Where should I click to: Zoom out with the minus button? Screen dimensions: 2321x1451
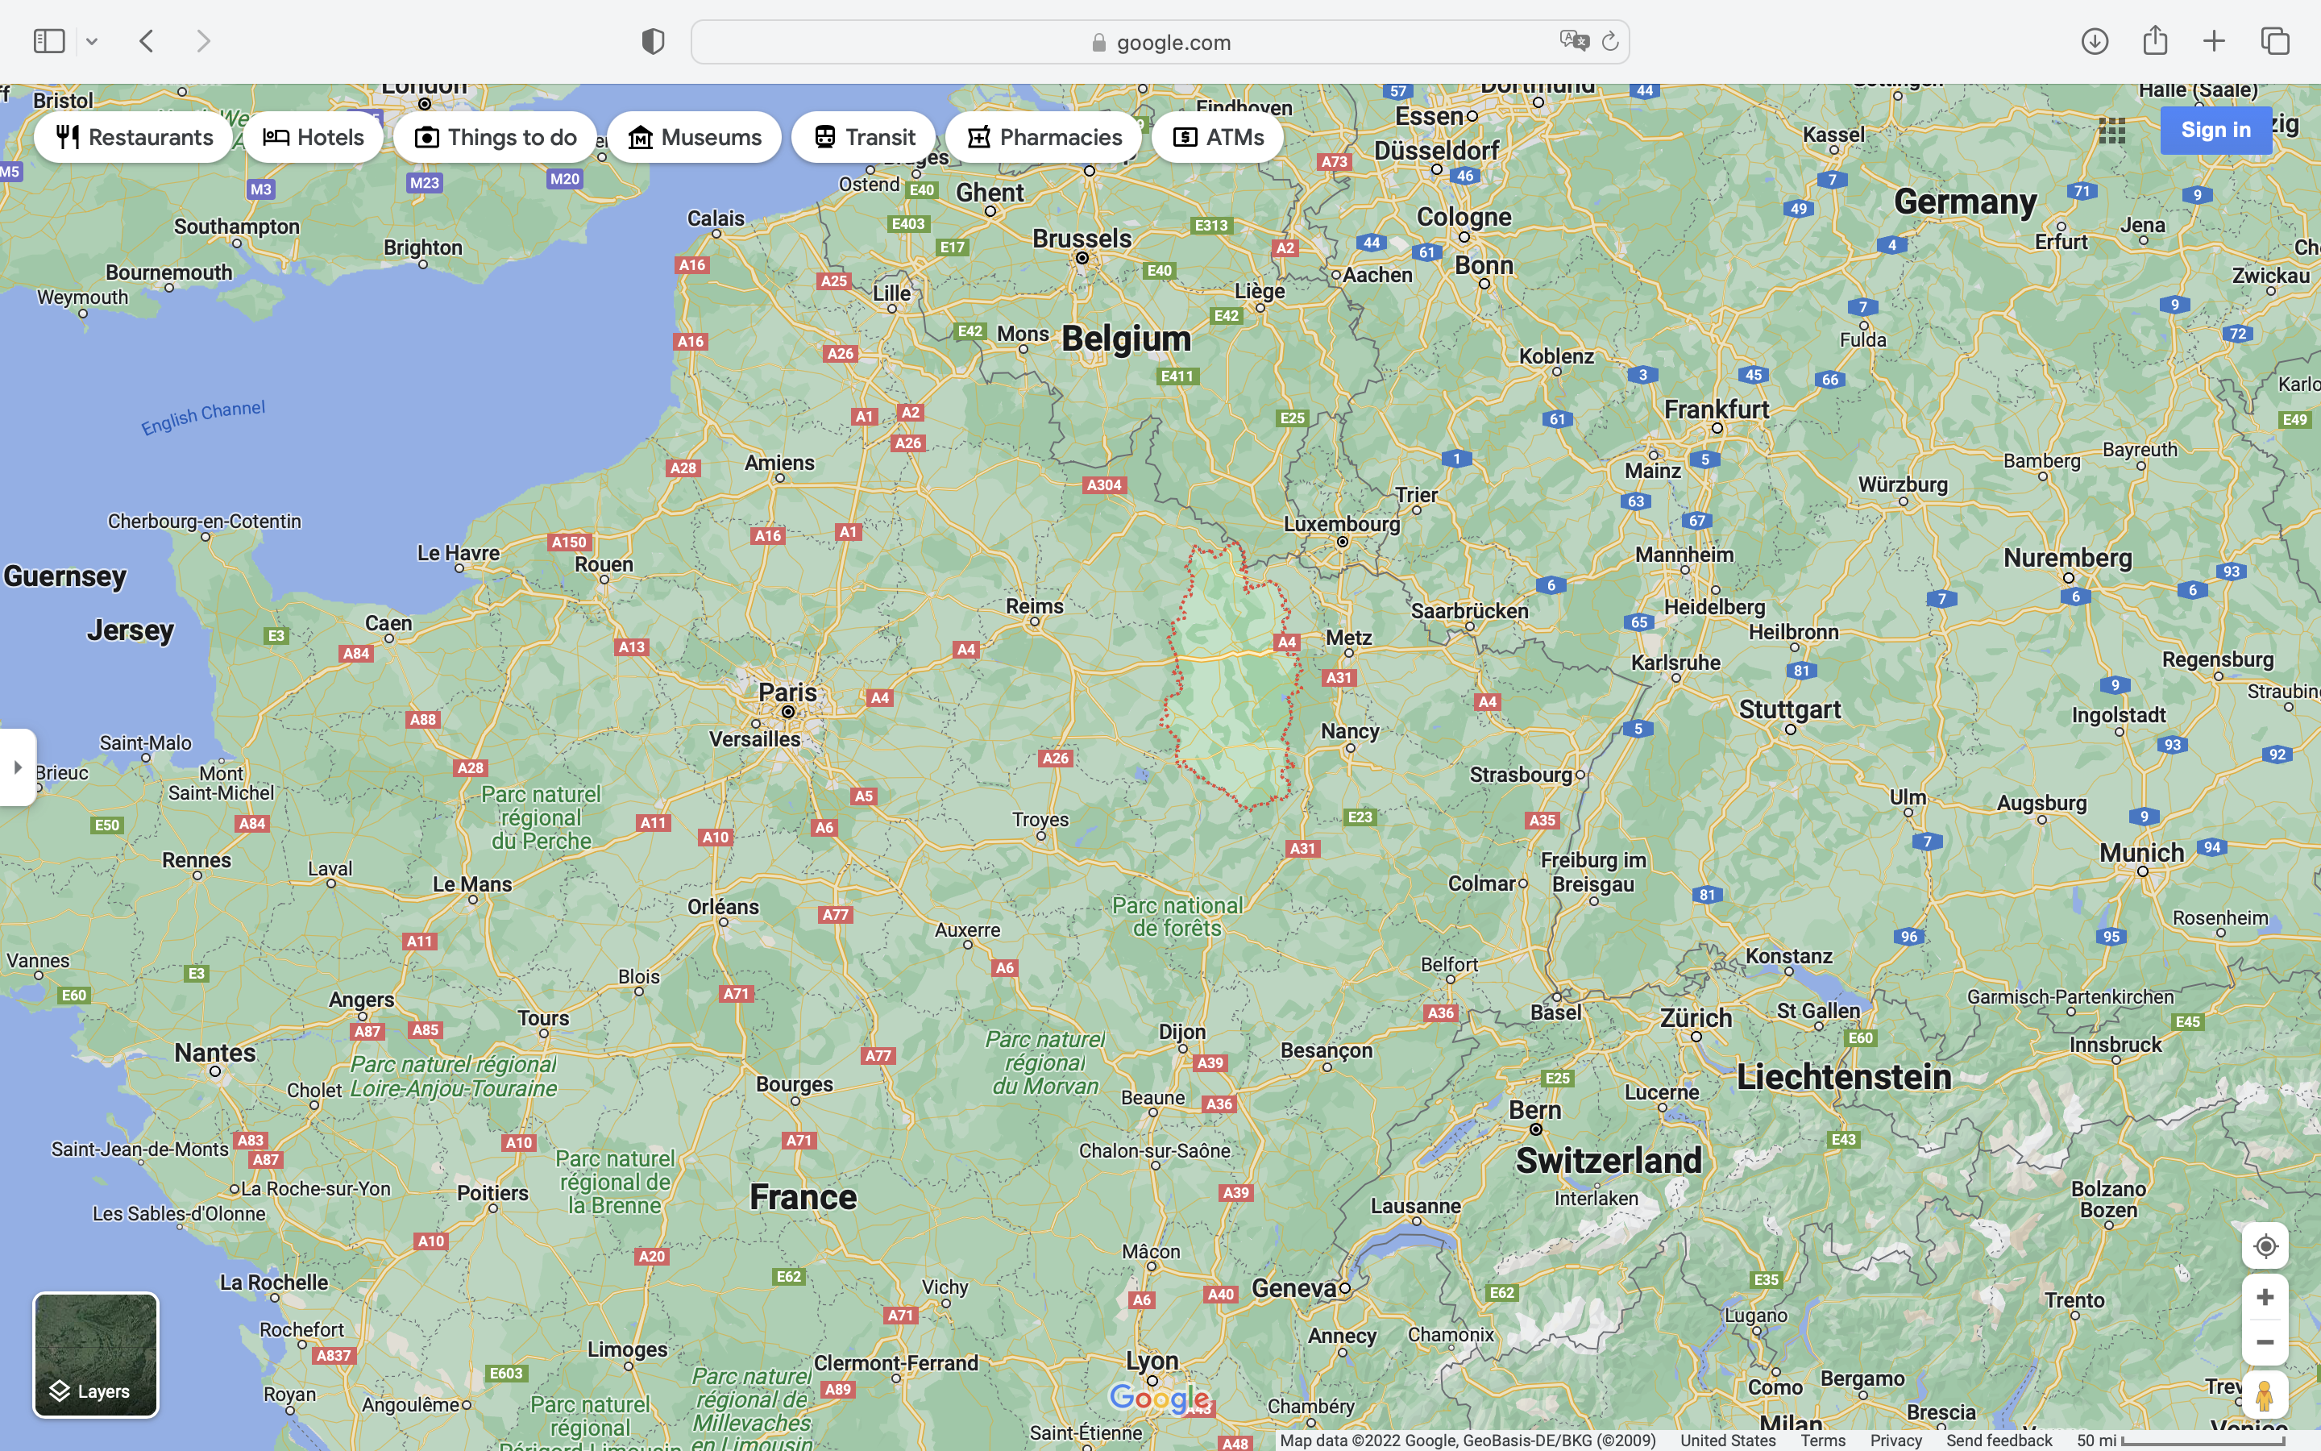click(2265, 1342)
